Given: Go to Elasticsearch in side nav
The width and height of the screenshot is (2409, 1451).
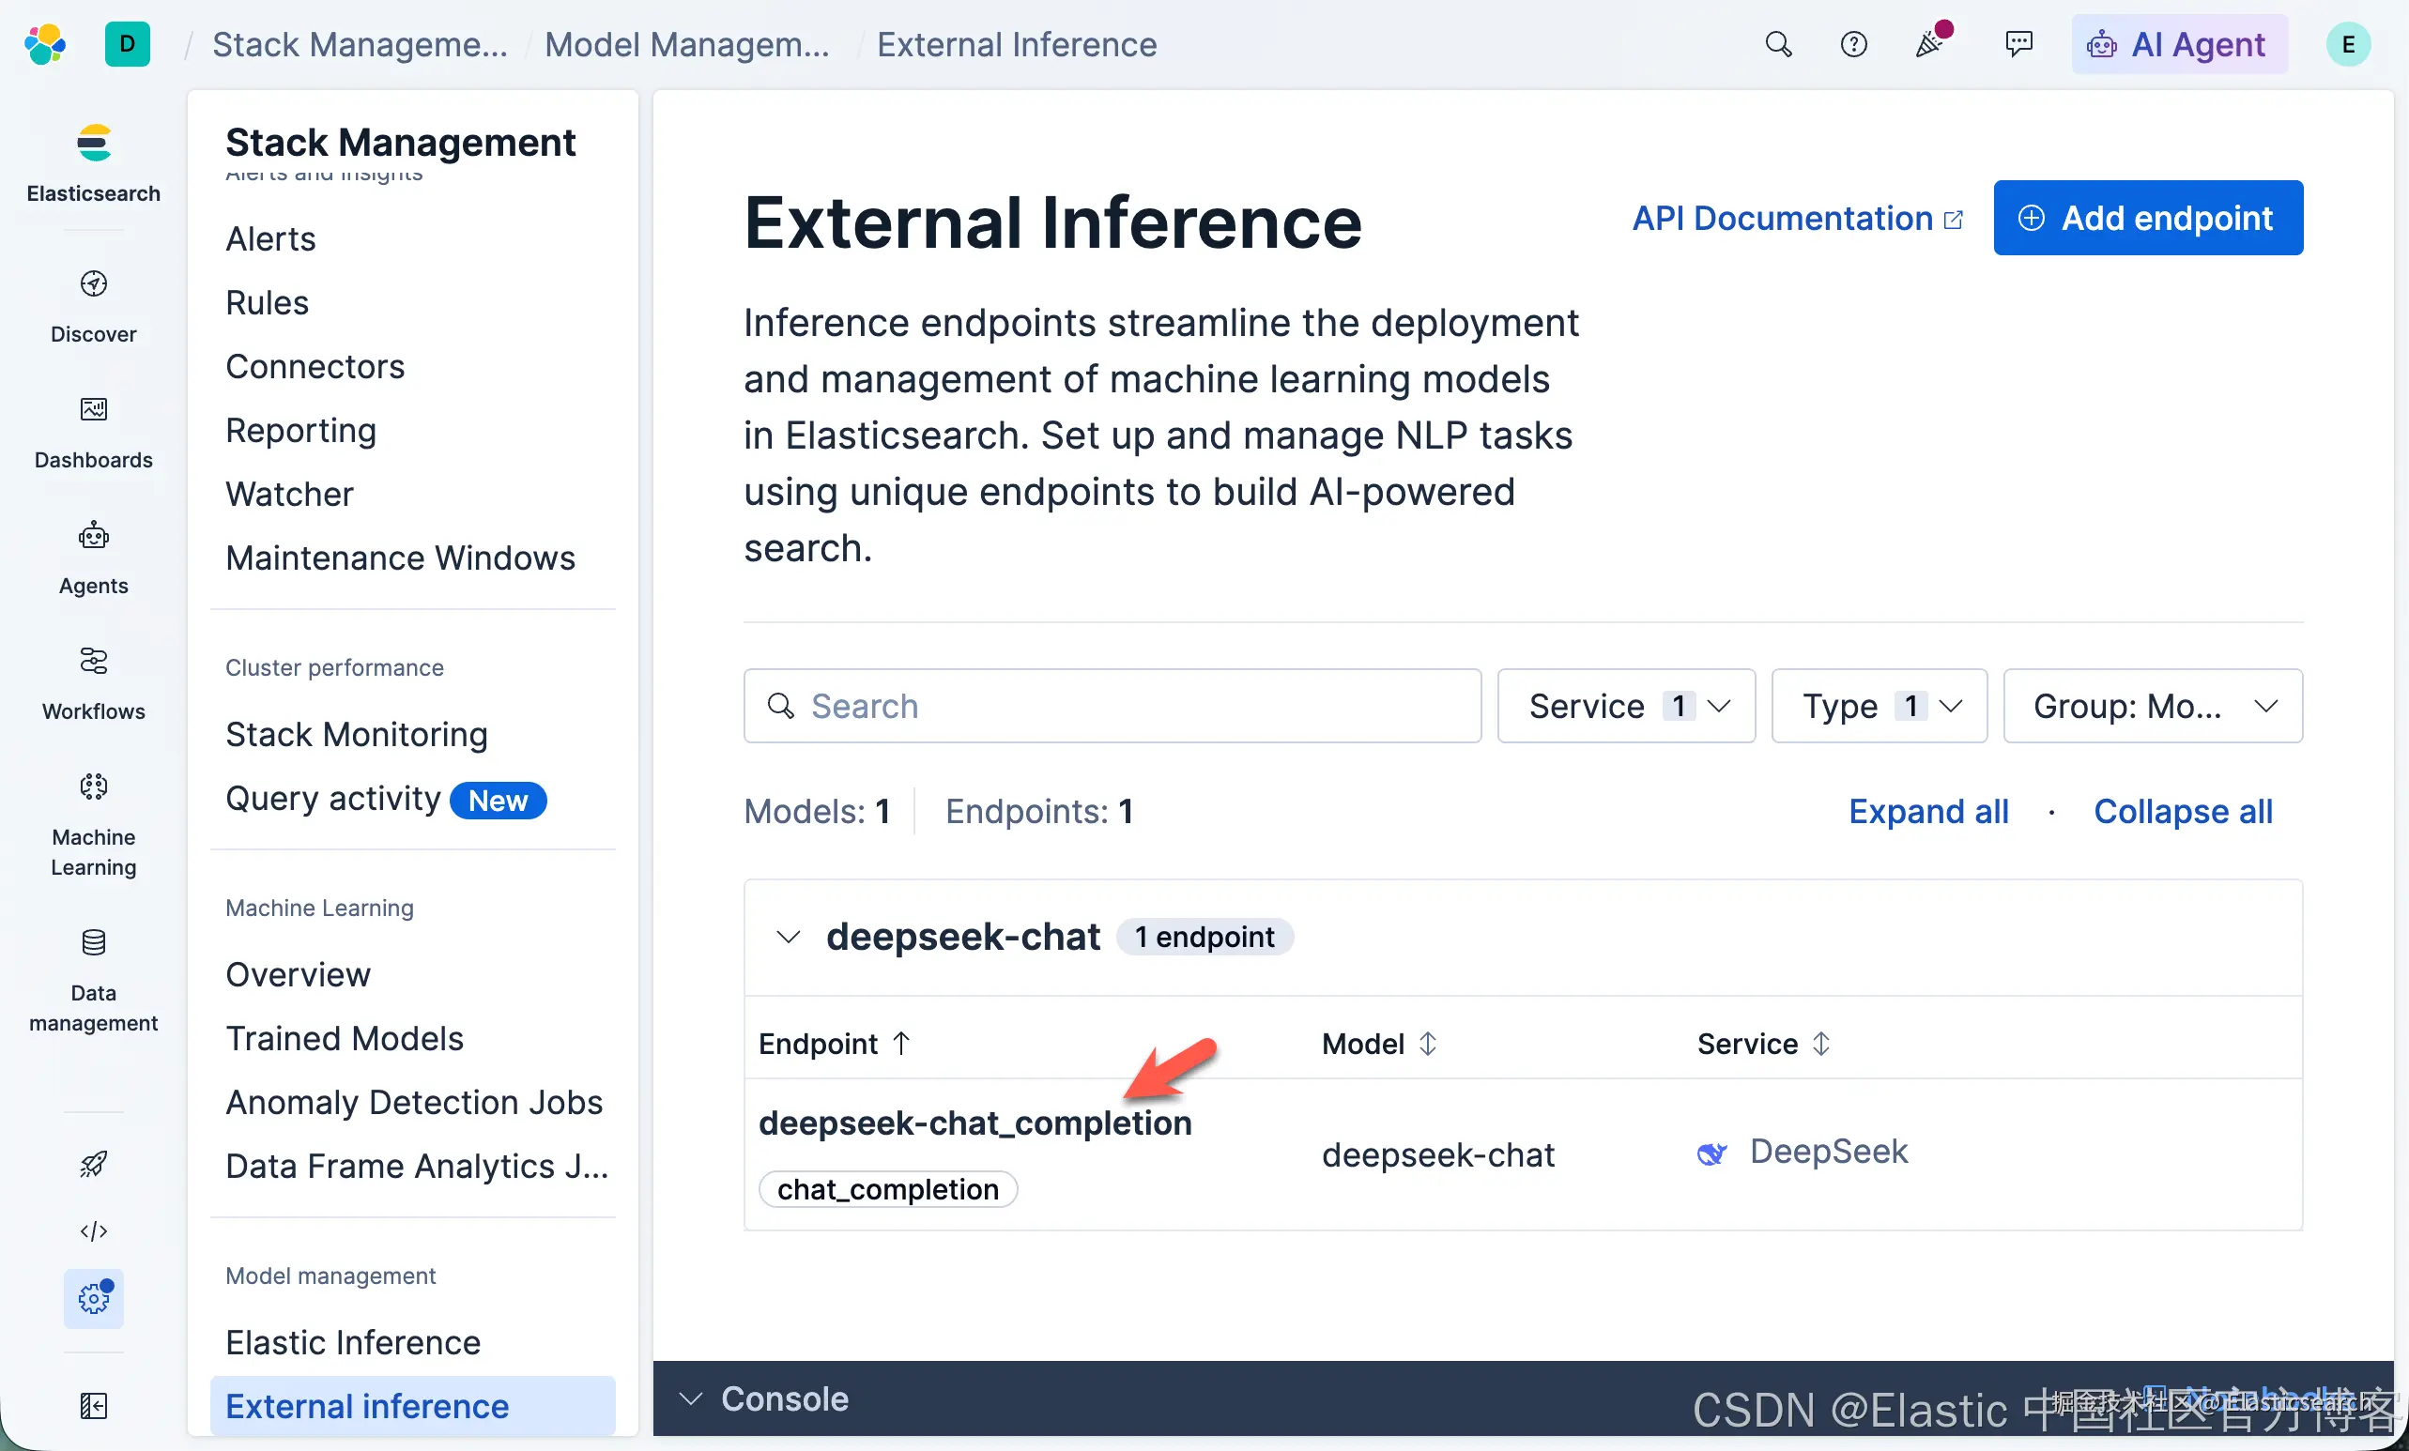Looking at the screenshot, I should click(x=94, y=164).
